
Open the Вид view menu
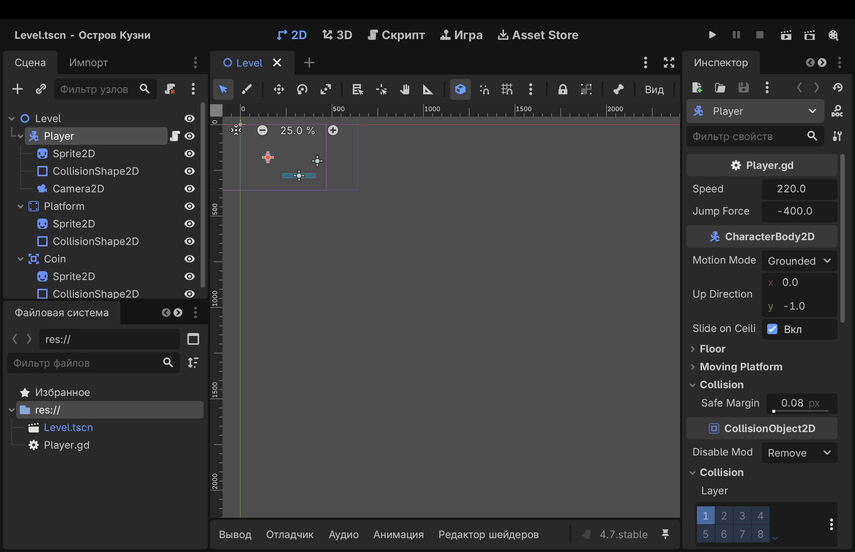[654, 90]
